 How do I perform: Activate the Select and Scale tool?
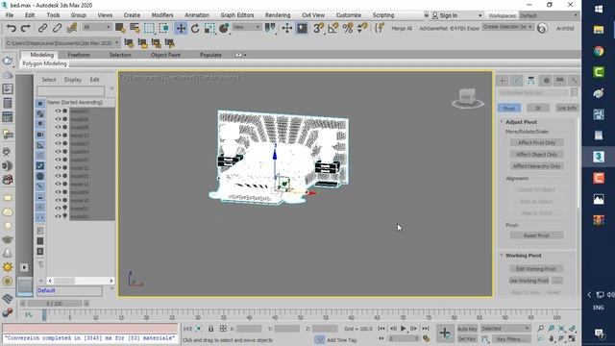coord(209,28)
